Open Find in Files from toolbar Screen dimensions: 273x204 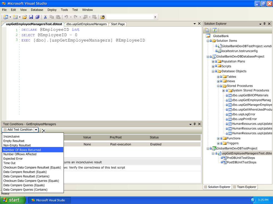pos(102,17)
